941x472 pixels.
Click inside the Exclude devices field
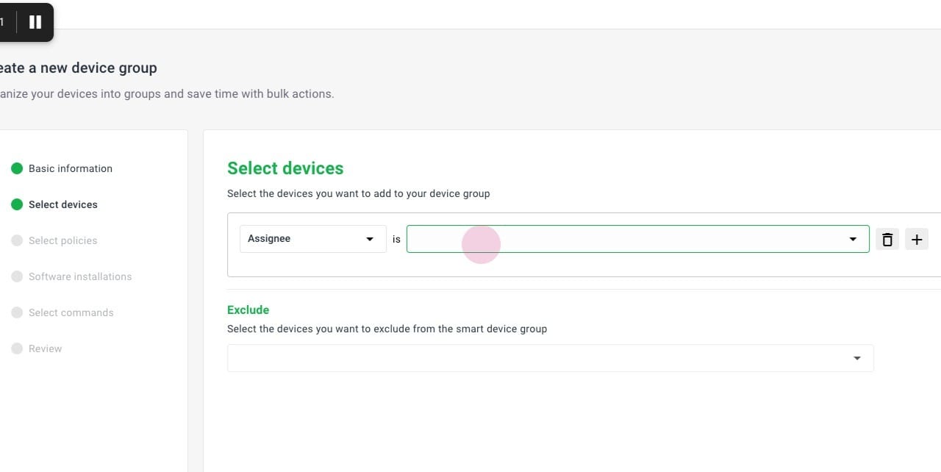coord(537,358)
